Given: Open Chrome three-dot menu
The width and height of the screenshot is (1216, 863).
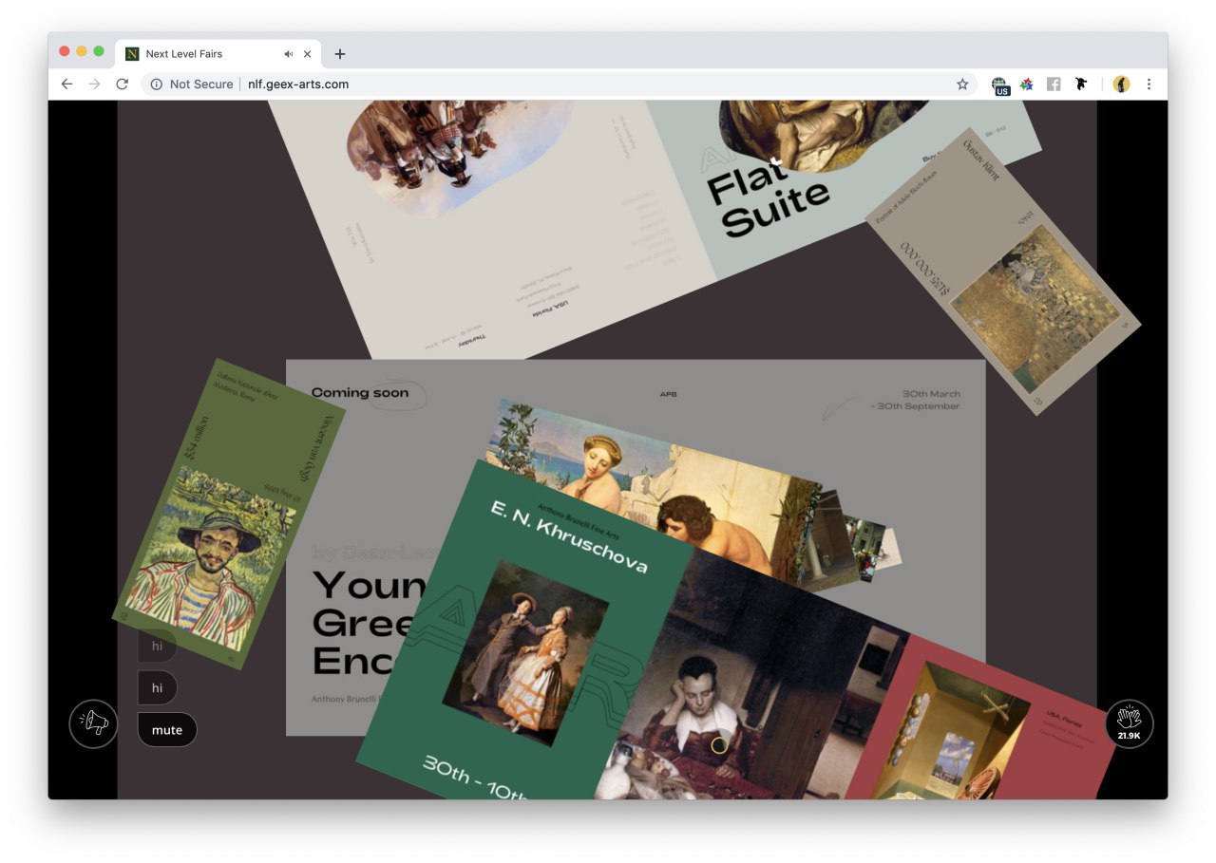Looking at the screenshot, I should 1149,84.
